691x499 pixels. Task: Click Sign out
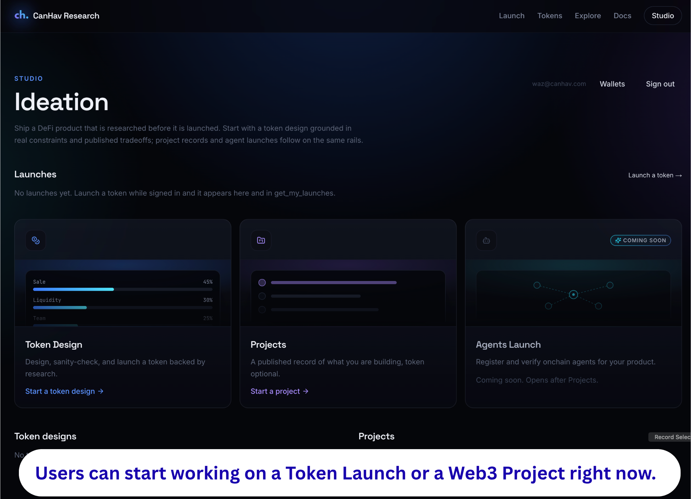[660, 84]
